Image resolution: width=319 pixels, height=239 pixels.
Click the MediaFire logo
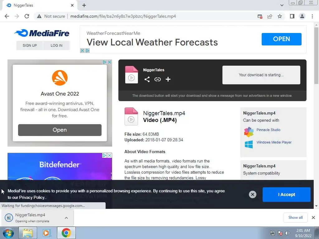(x=42, y=33)
